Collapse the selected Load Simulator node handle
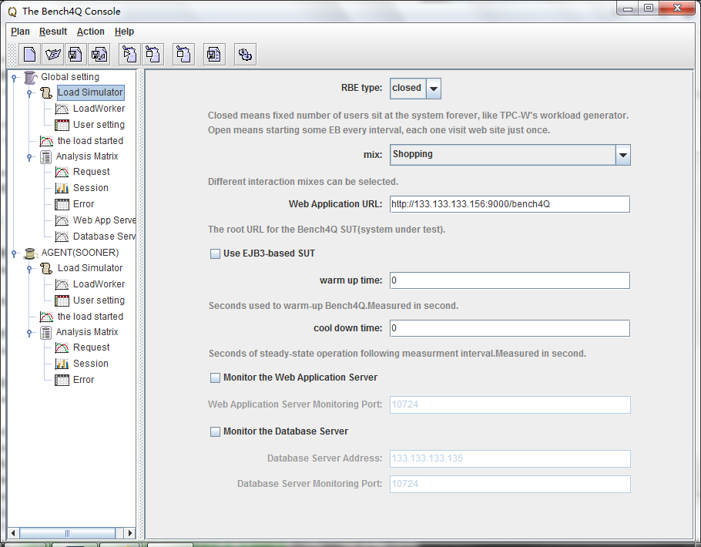This screenshot has width=701, height=547. (29, 93)
